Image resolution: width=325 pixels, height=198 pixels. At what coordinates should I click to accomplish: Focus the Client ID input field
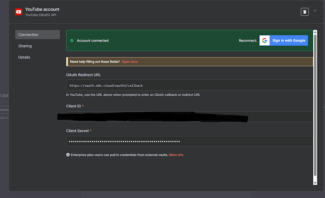click(189, 116)
